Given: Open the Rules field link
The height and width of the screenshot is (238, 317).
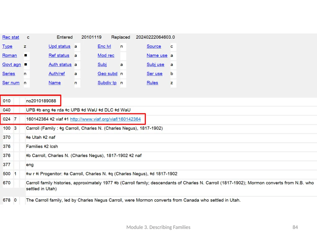Looking at the screenshot, I should coord(152,83).
